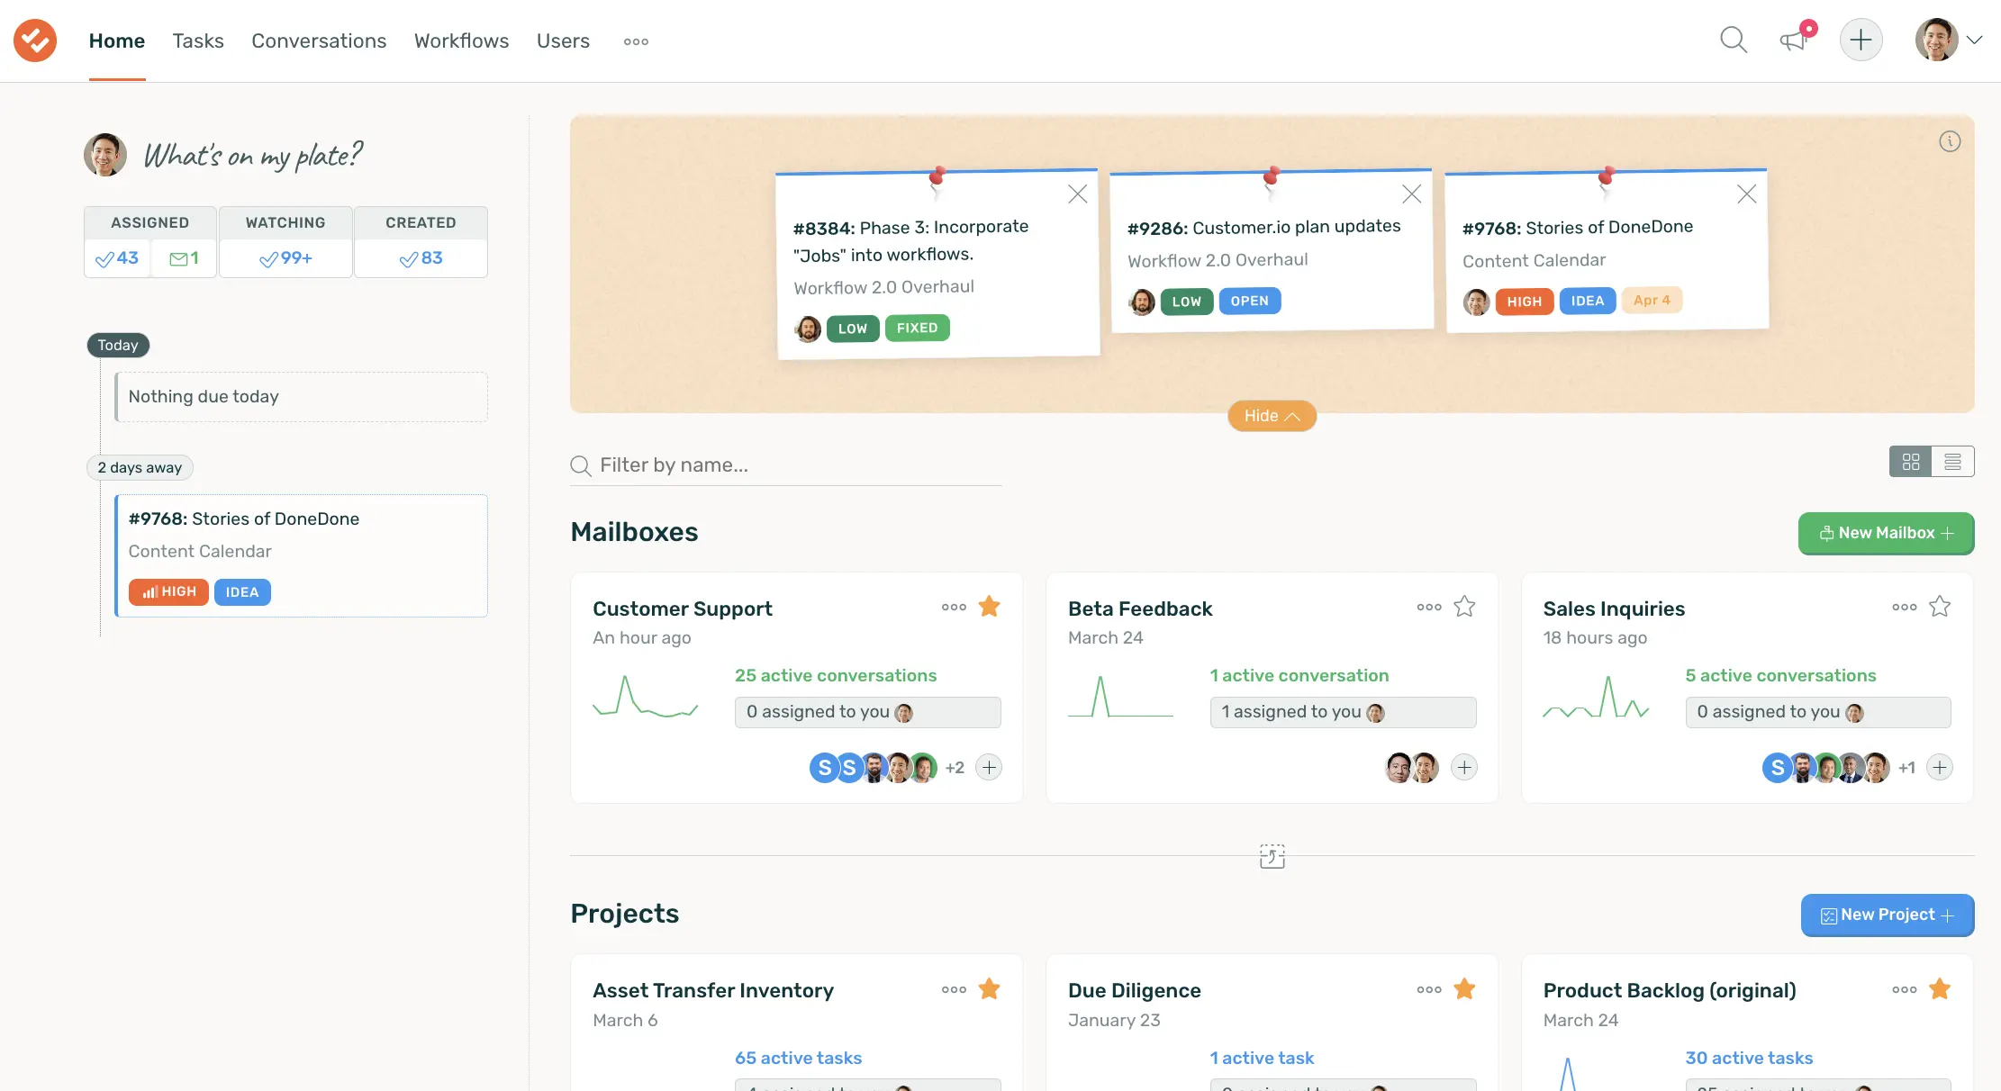Click 1 assigned to you in Beta Feedback
Screen dimensions: 2001x1091
[x=1343, y=712]
